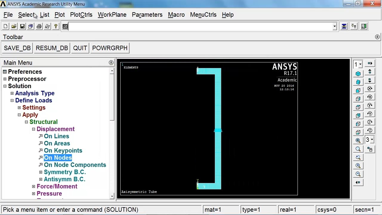Pan the model down
Screen dimensions: 382x215
click(x=370, y=80)
